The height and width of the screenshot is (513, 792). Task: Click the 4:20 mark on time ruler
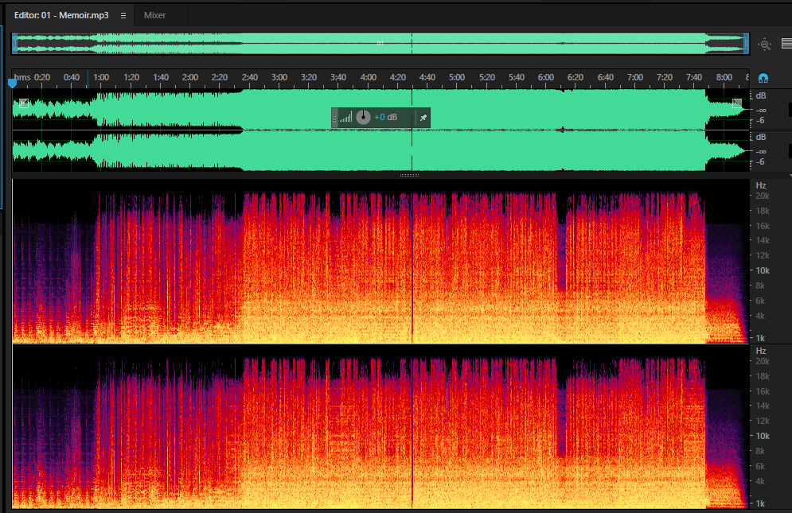[397, 77]
